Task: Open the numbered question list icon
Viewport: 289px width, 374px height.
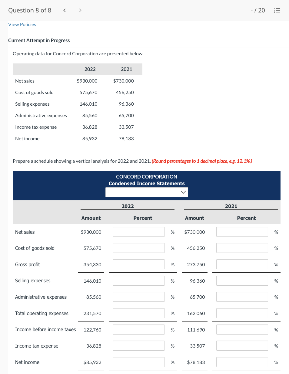Action: (277, 10)
